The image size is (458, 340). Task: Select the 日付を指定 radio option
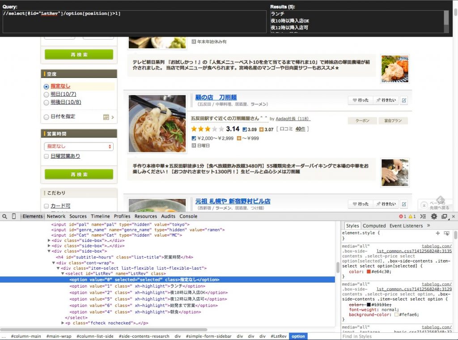tap(46, 117)
